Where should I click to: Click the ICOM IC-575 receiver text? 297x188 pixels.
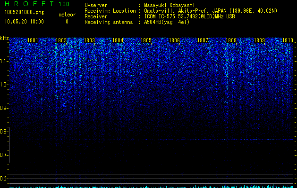coord(189,16)
